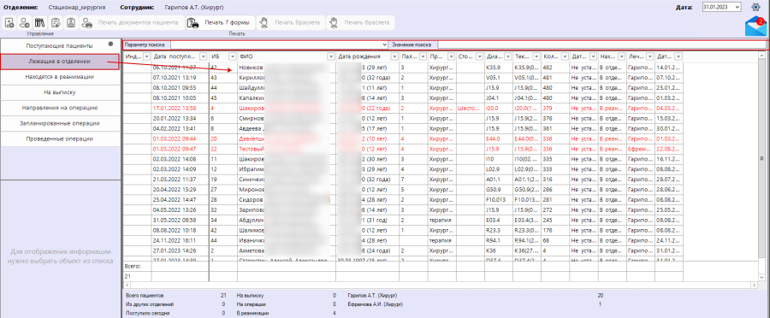Select row with admission 08.10.2021 09:55
The width and height of the screenshot is (770, 318).
coord(403,87)
